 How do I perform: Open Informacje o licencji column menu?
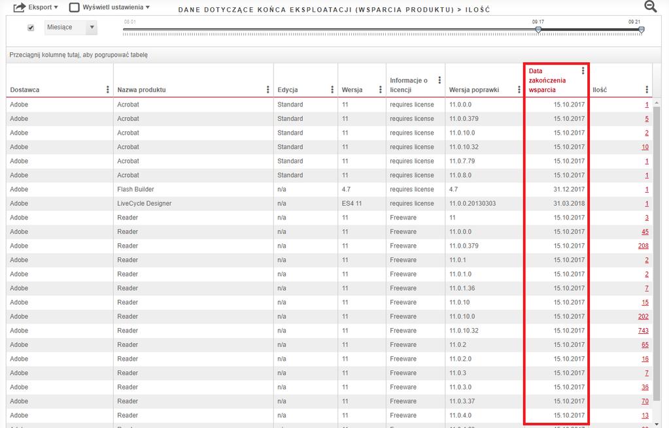[x=439, y=80]
